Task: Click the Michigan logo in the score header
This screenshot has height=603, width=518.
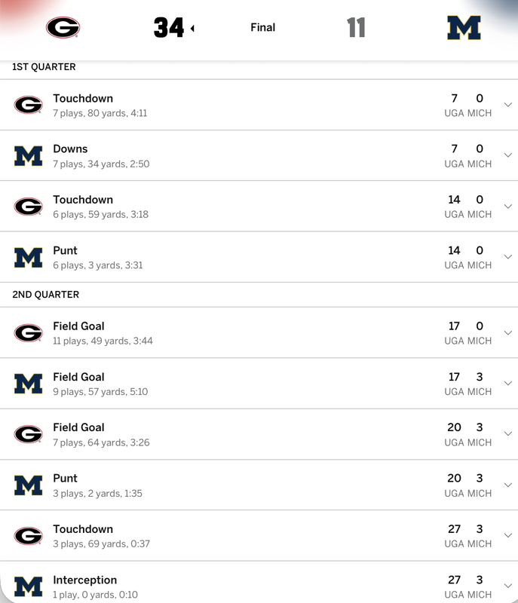Action: (x=464, y=28)
